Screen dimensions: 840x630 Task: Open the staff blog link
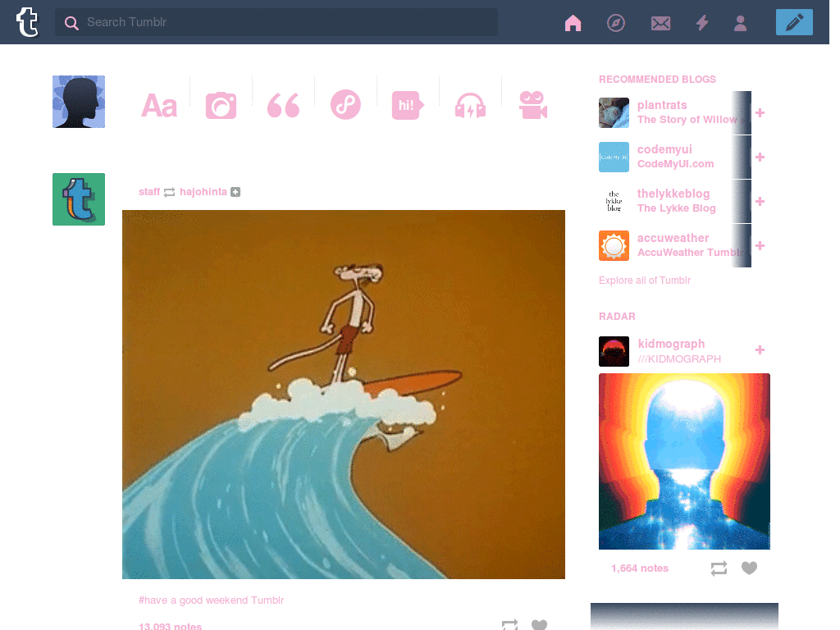pos(149,192)
